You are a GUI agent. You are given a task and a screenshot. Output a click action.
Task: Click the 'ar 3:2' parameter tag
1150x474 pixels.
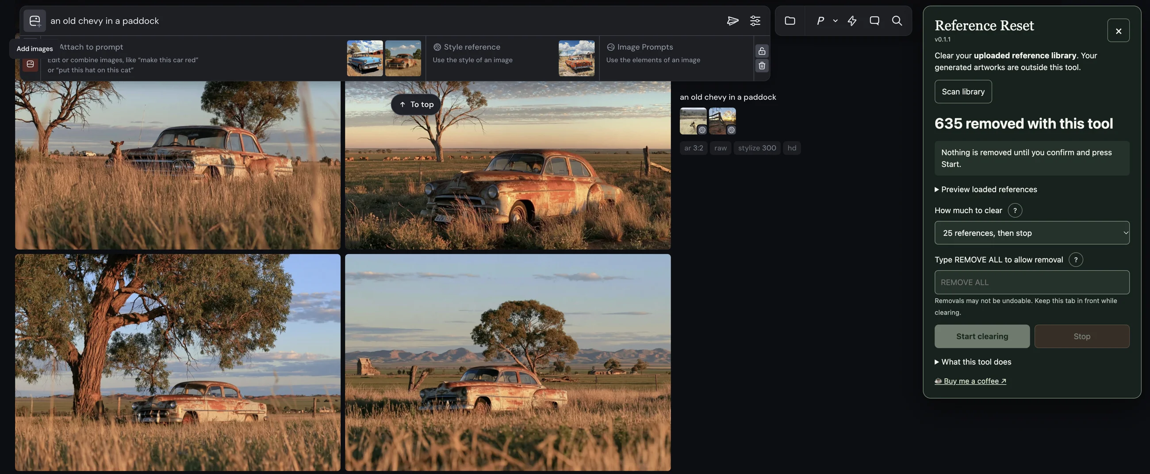click(x=693, y=148)
